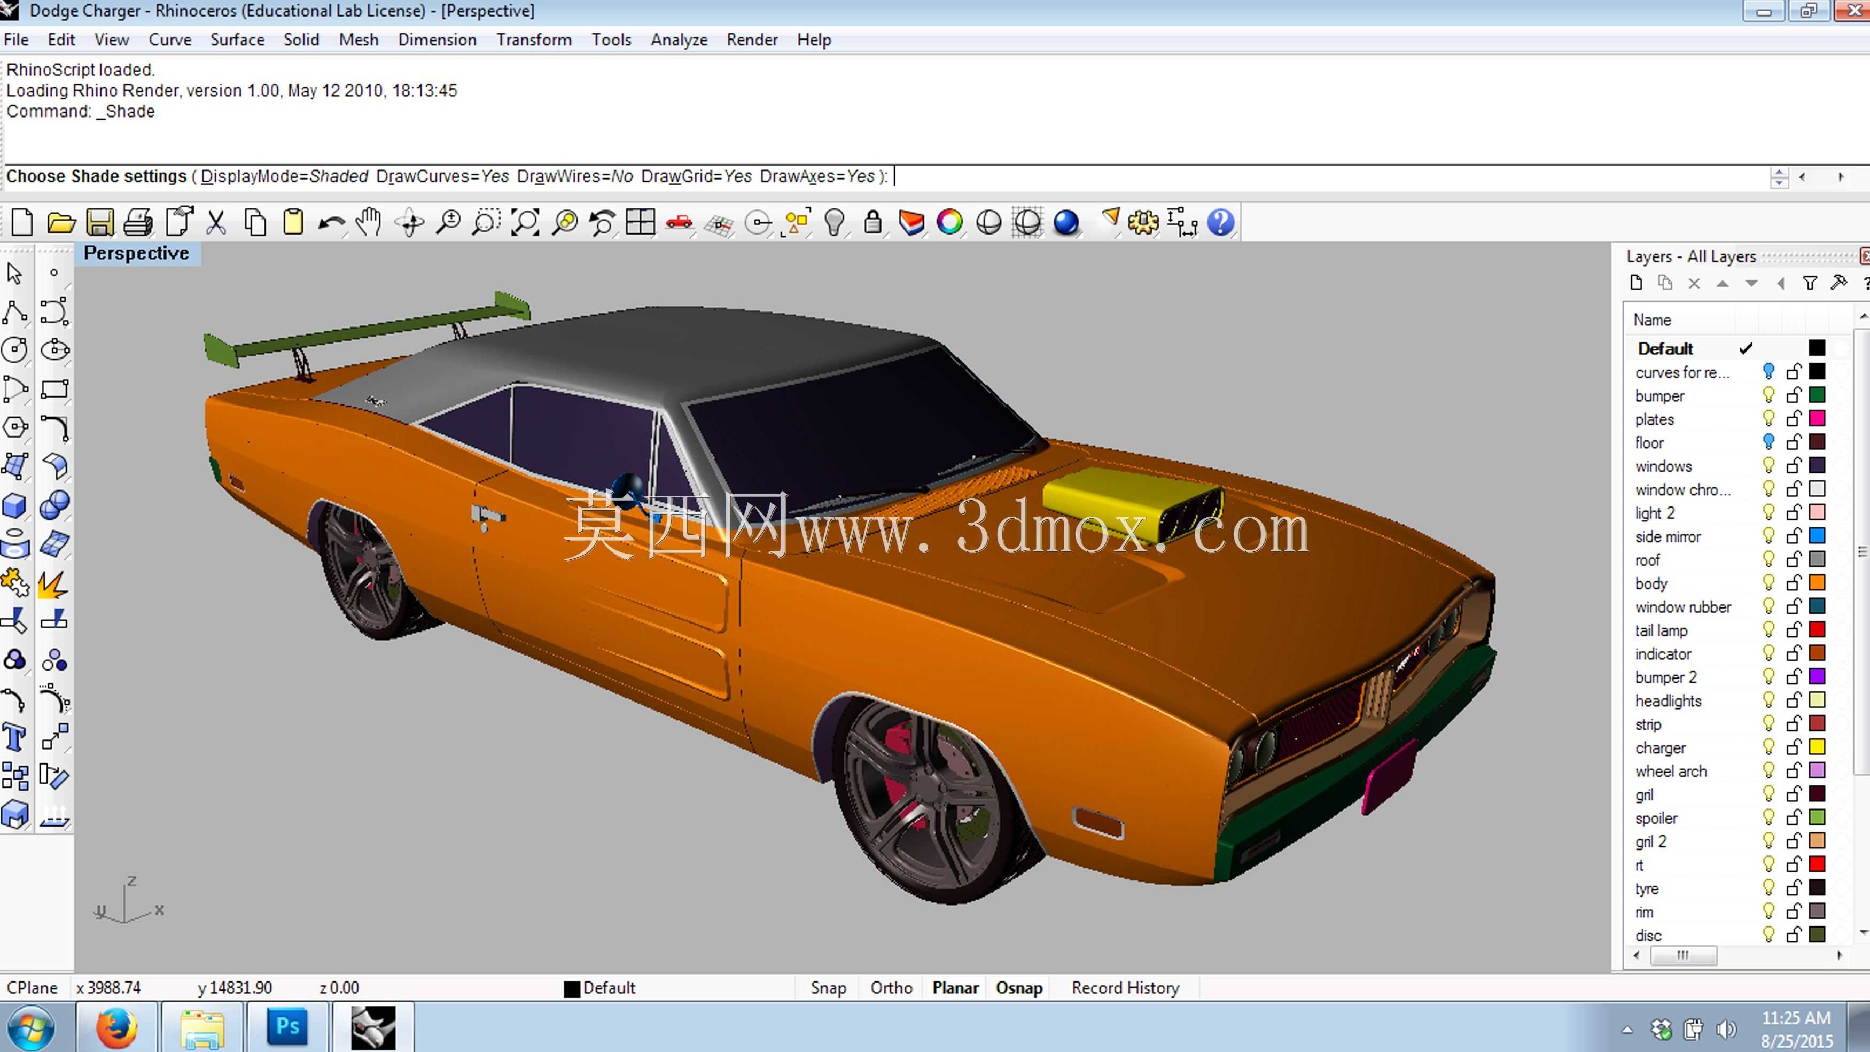Click the padlock Lock objects icon
The width and height of the screenshot is (1870, 1052).
point(872,222)
